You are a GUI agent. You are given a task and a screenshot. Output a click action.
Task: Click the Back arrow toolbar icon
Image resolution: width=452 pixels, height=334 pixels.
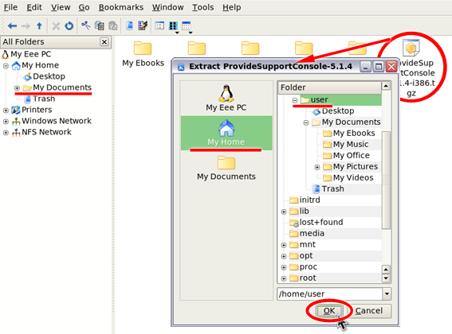(12, 26)
